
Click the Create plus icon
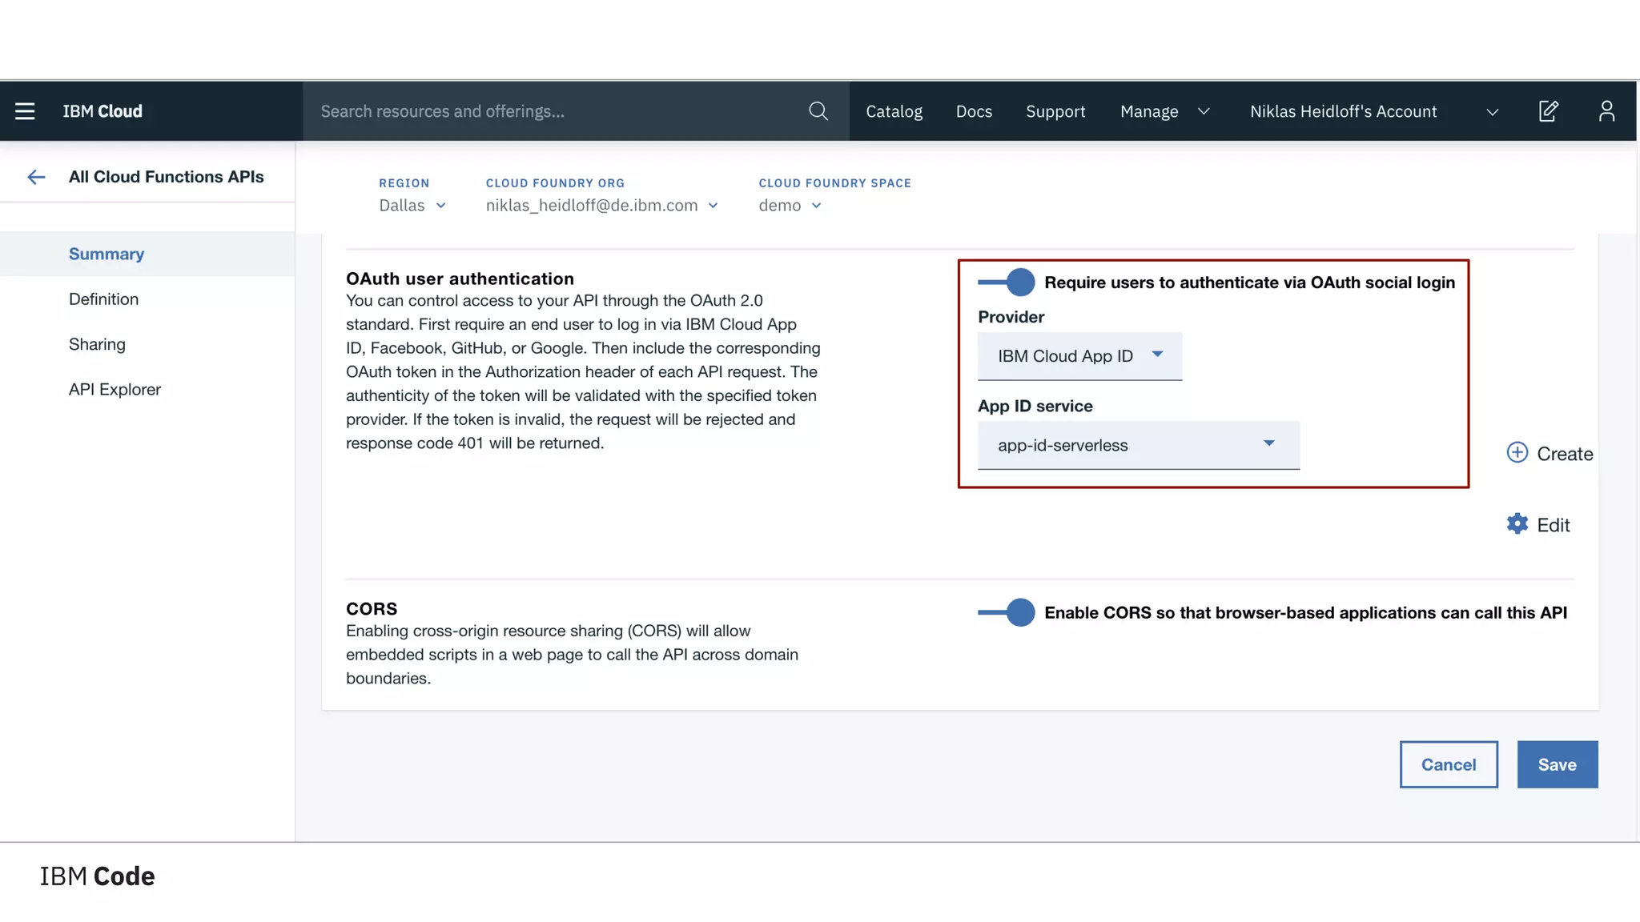pos(1517,453)
